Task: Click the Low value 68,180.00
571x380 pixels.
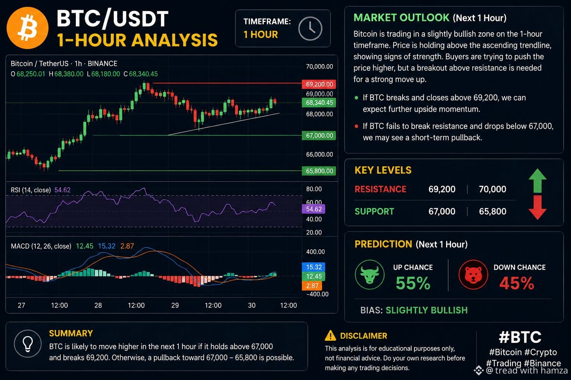Action: 106,74
